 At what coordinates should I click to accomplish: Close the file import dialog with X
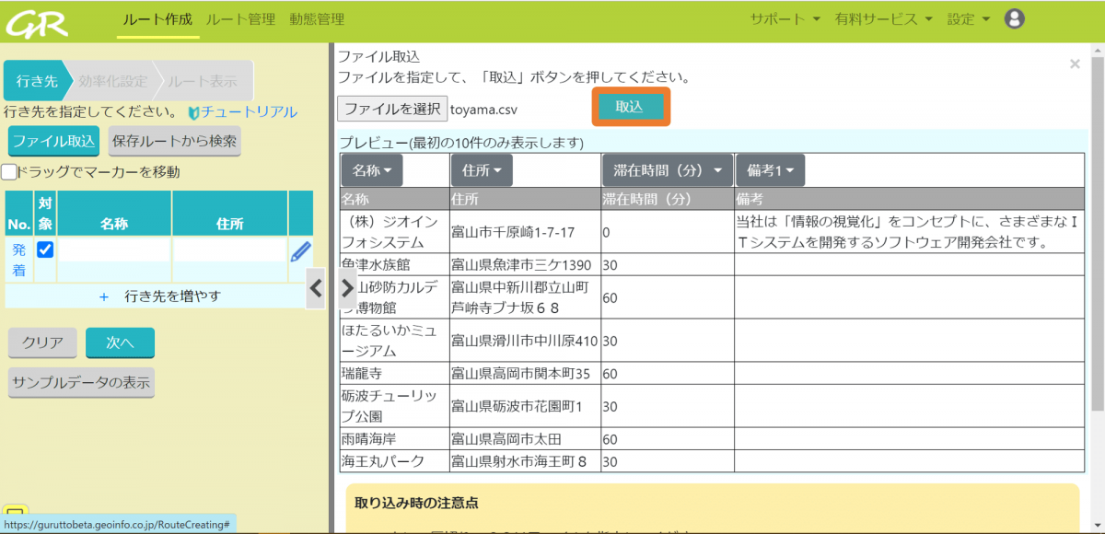point(1075,64)
